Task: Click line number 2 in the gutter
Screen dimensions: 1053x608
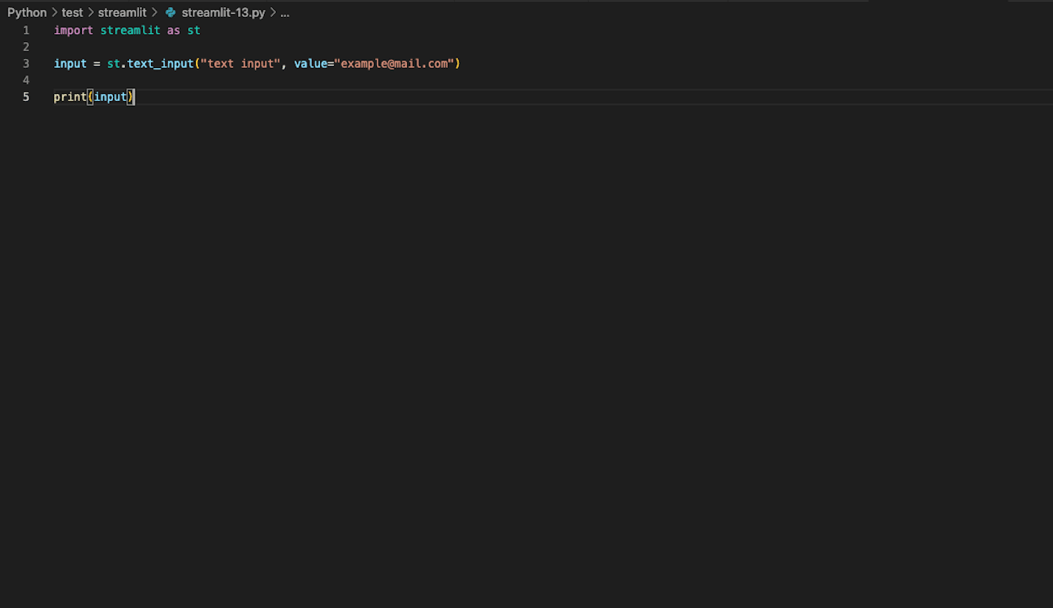Action: (x=26, y=47)
